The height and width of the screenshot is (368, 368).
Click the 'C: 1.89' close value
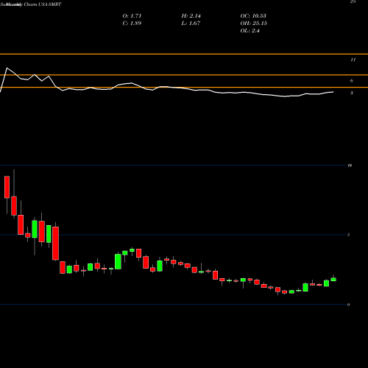point(132,24)
